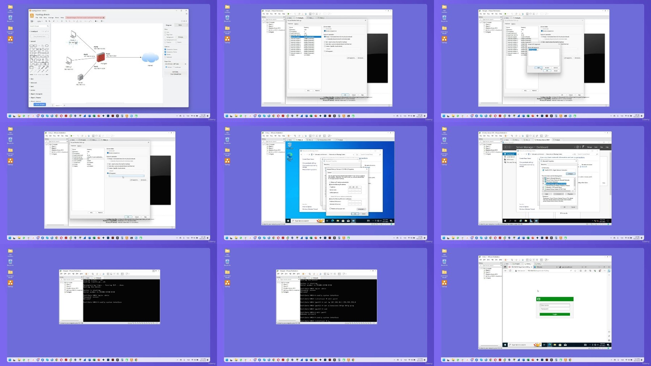Expand the Clipart / Computer section in draw.io

click(36, 94)
